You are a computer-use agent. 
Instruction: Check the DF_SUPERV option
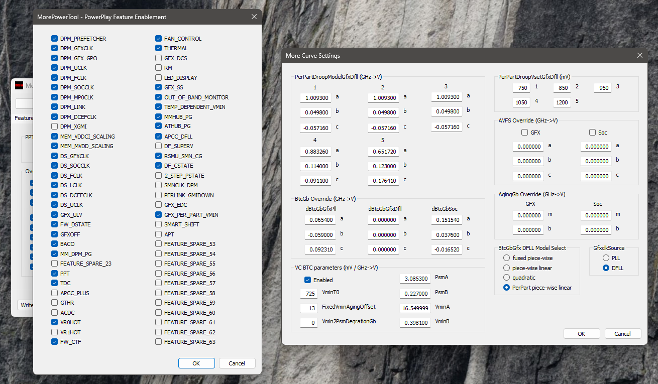point(158,146)
